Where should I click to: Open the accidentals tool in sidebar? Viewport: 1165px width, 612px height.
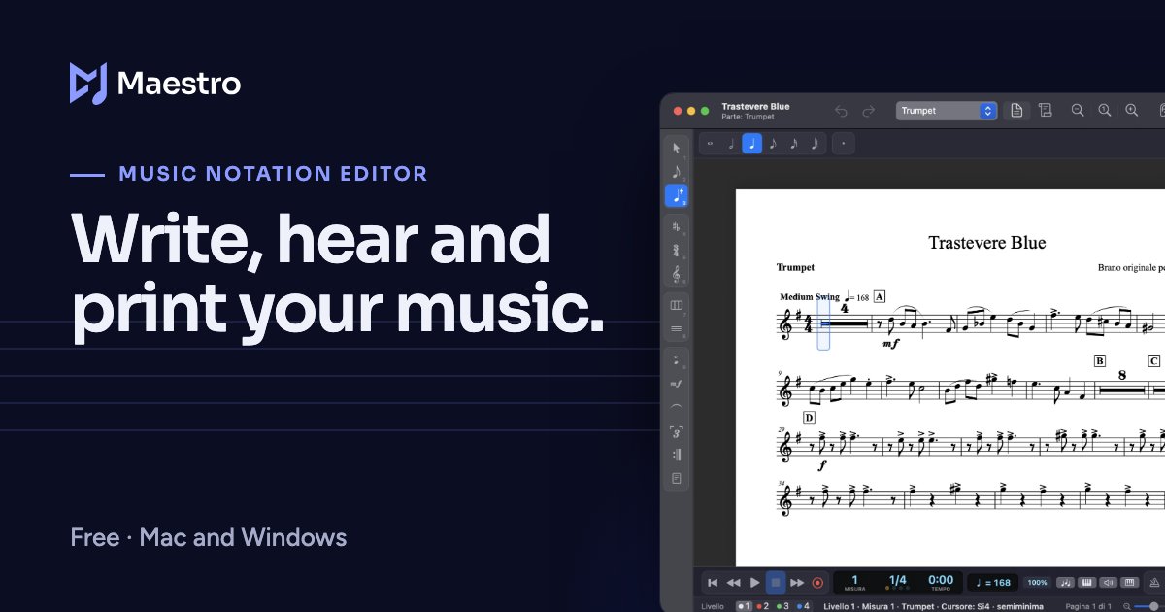(x=677, y=226)
